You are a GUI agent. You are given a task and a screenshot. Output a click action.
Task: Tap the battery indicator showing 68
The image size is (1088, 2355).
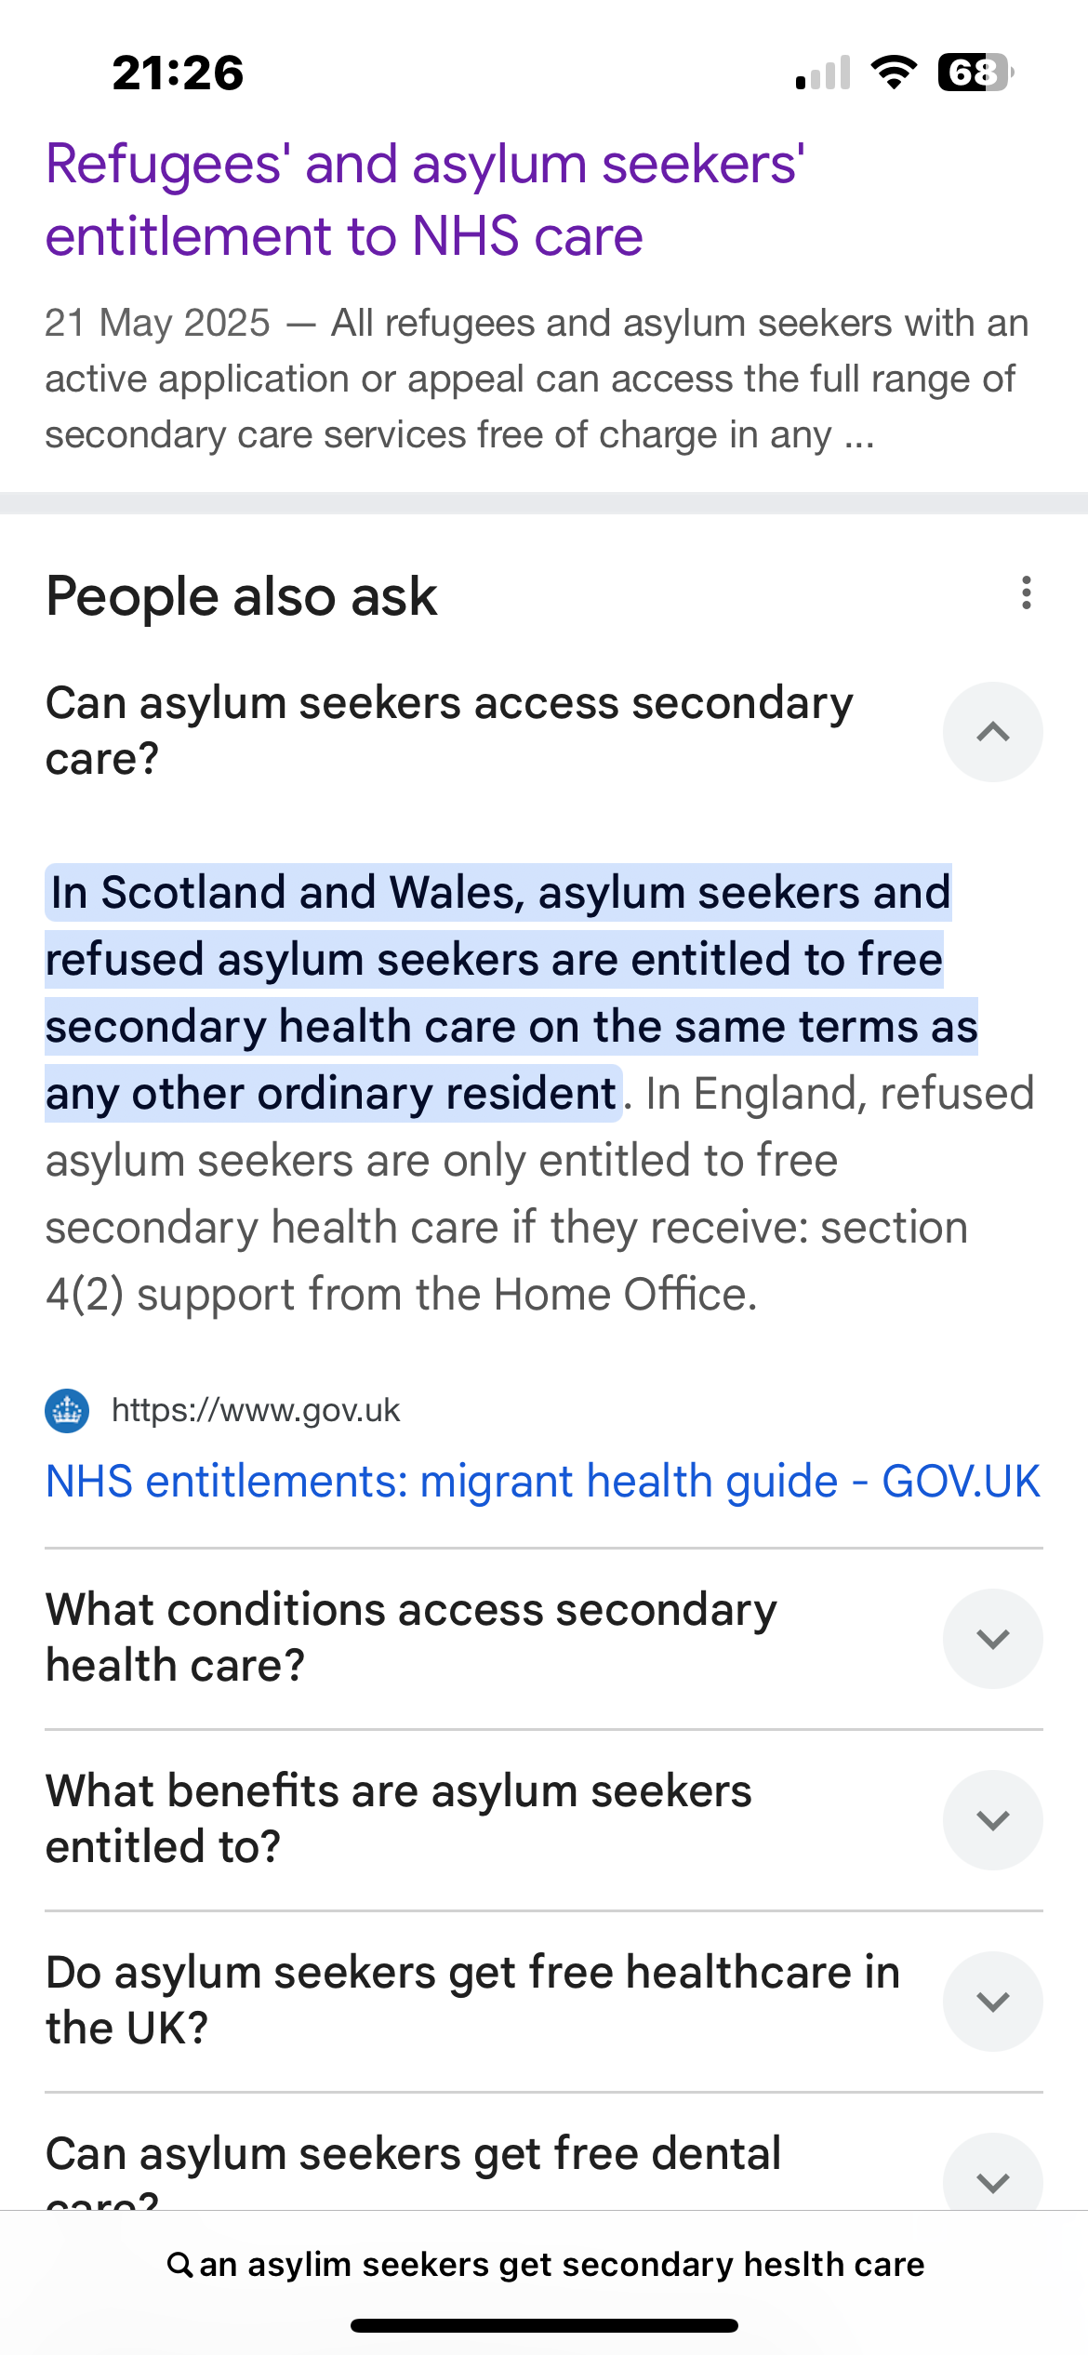coord(975,73)
